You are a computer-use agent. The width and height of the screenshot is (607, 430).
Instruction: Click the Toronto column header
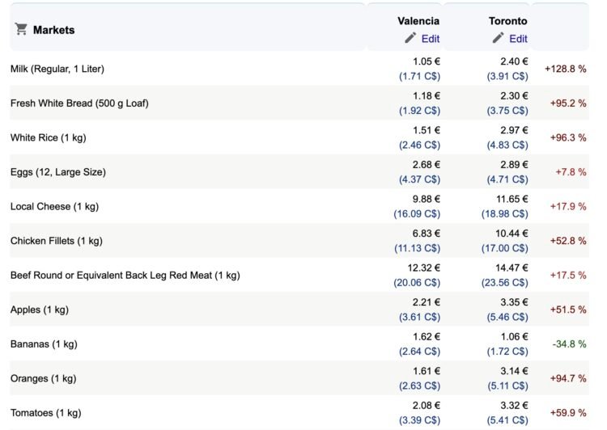[x=507, y=21]
